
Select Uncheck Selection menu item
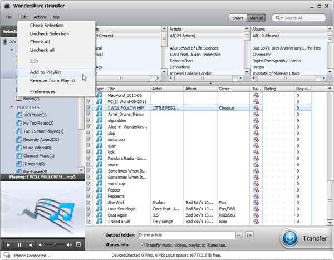point(56,33)
